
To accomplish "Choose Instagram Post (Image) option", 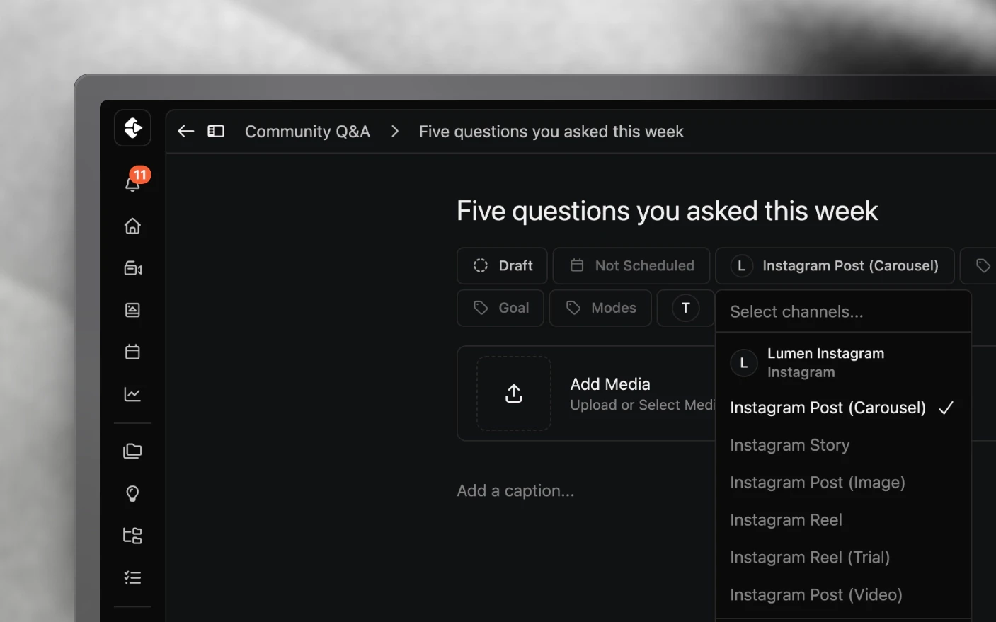I will point(843,483).
